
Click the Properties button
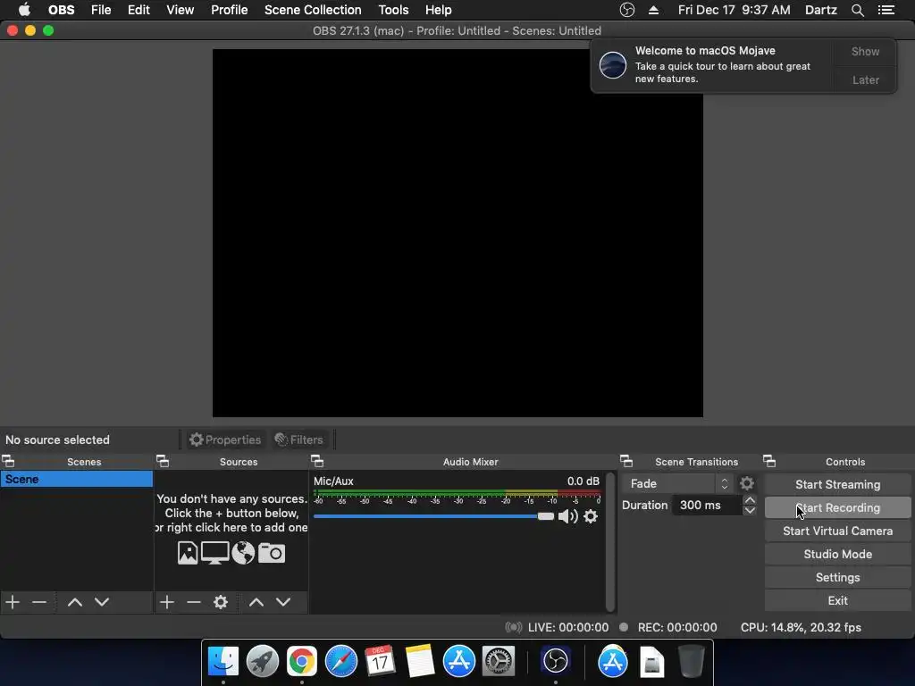225,439
